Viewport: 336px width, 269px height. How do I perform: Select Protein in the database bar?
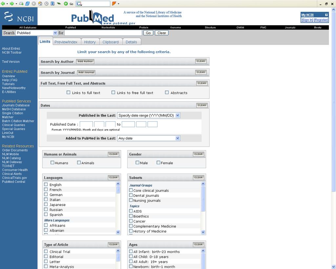pos(144,28)
